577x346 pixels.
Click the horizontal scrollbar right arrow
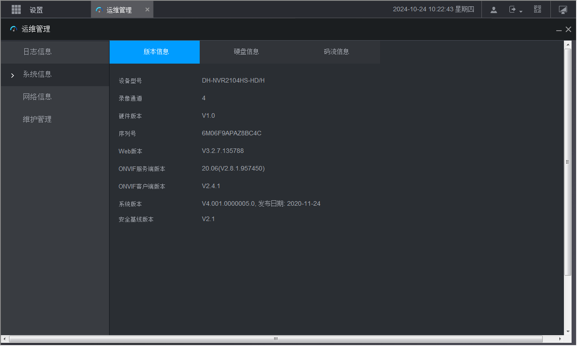560,339
